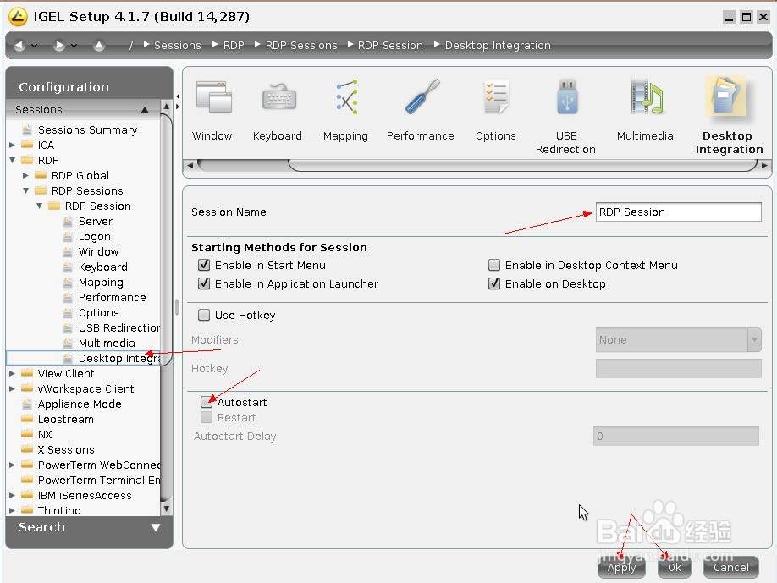Expand the ICA tree node
The image size is (777, 583).
pos(13,146)
